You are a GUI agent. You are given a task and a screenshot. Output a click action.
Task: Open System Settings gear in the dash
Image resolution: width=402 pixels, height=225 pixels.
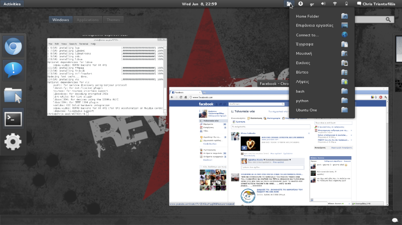13,142
